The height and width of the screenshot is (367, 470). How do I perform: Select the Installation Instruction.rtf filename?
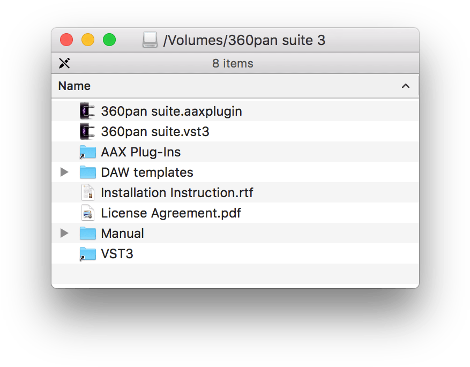point(177,193)
